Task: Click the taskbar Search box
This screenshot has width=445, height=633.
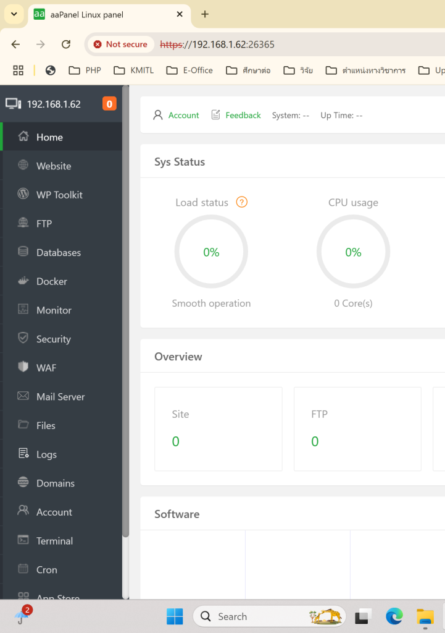Action: [x=269, y=616]
